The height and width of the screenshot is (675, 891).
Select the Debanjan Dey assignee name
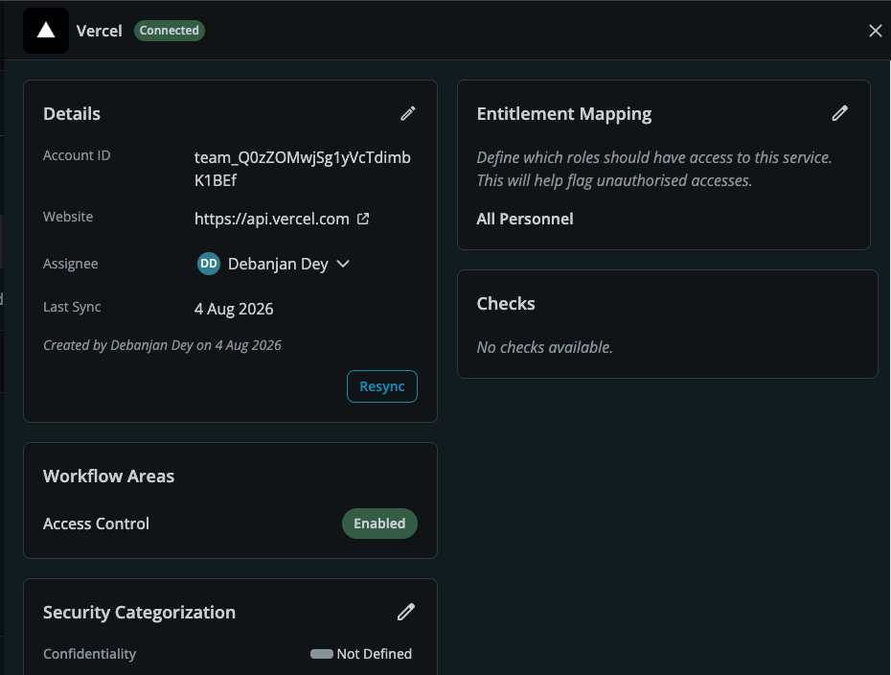coord(278,264)
